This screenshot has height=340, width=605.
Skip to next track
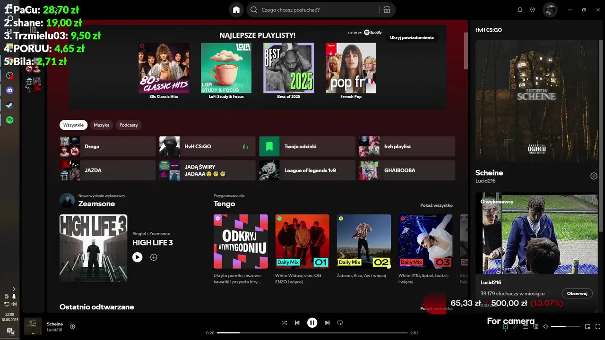click(327, 323)
